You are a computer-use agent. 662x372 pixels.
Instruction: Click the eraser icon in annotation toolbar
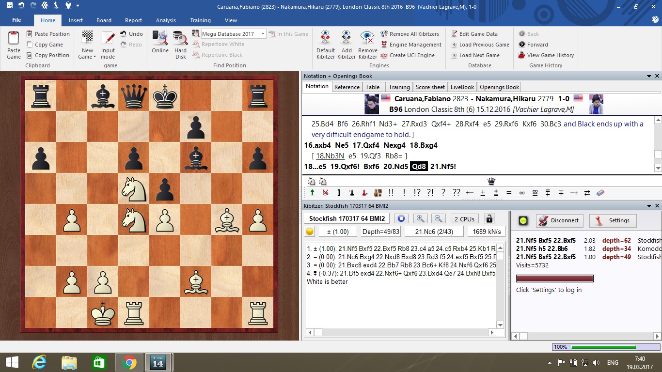coord(600,193)
